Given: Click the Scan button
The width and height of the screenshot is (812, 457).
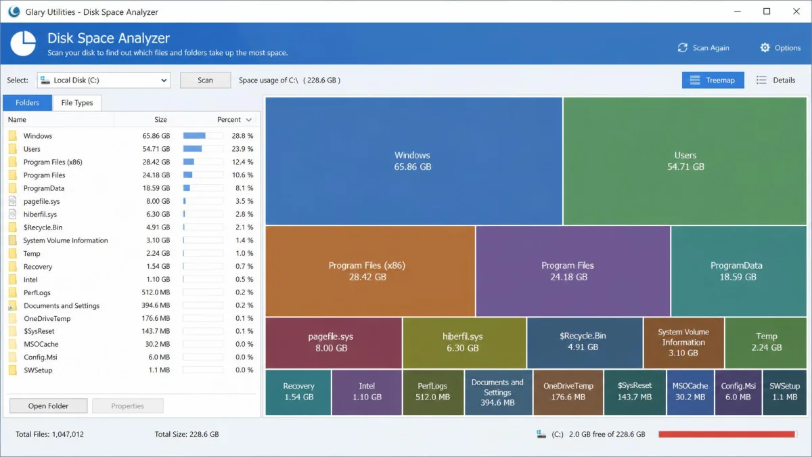Looking at the screenshot, I should click(x=205, y=80).
